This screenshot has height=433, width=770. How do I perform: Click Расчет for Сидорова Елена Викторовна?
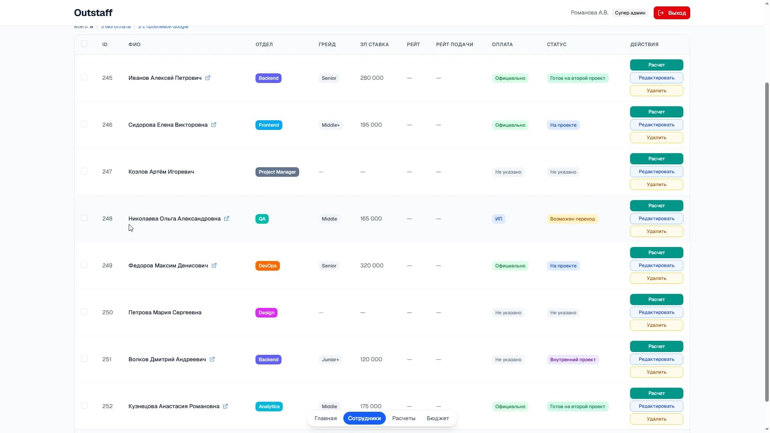pyautogui.click(x=657, y=112)
